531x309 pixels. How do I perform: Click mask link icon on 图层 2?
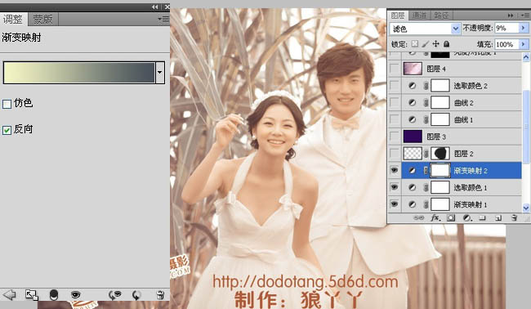point(426,154)
